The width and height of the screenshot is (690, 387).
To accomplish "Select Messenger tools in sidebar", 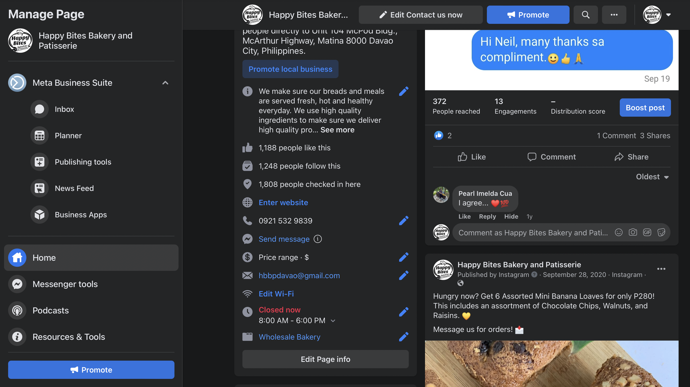I will [x=65, y=284].
